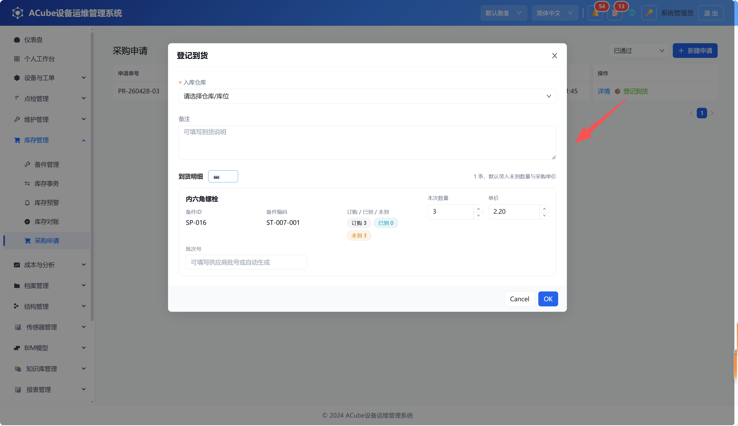This screenshot has height=426, width=738.
Task: Click the 详情 link for PR-260428-03
Action: tap(603, 91)
